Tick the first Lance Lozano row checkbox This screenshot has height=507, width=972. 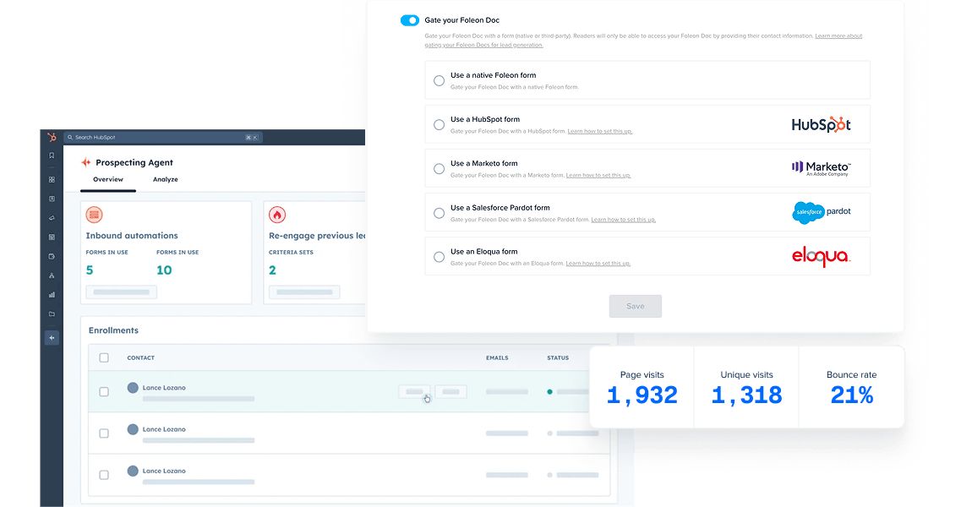coord(104,392)
